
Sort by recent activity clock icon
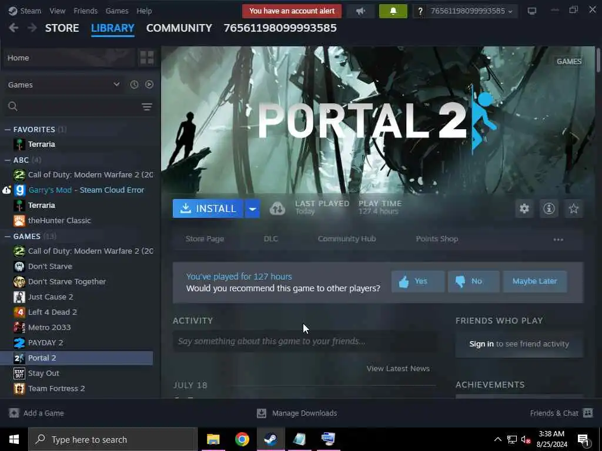(134, 85)
